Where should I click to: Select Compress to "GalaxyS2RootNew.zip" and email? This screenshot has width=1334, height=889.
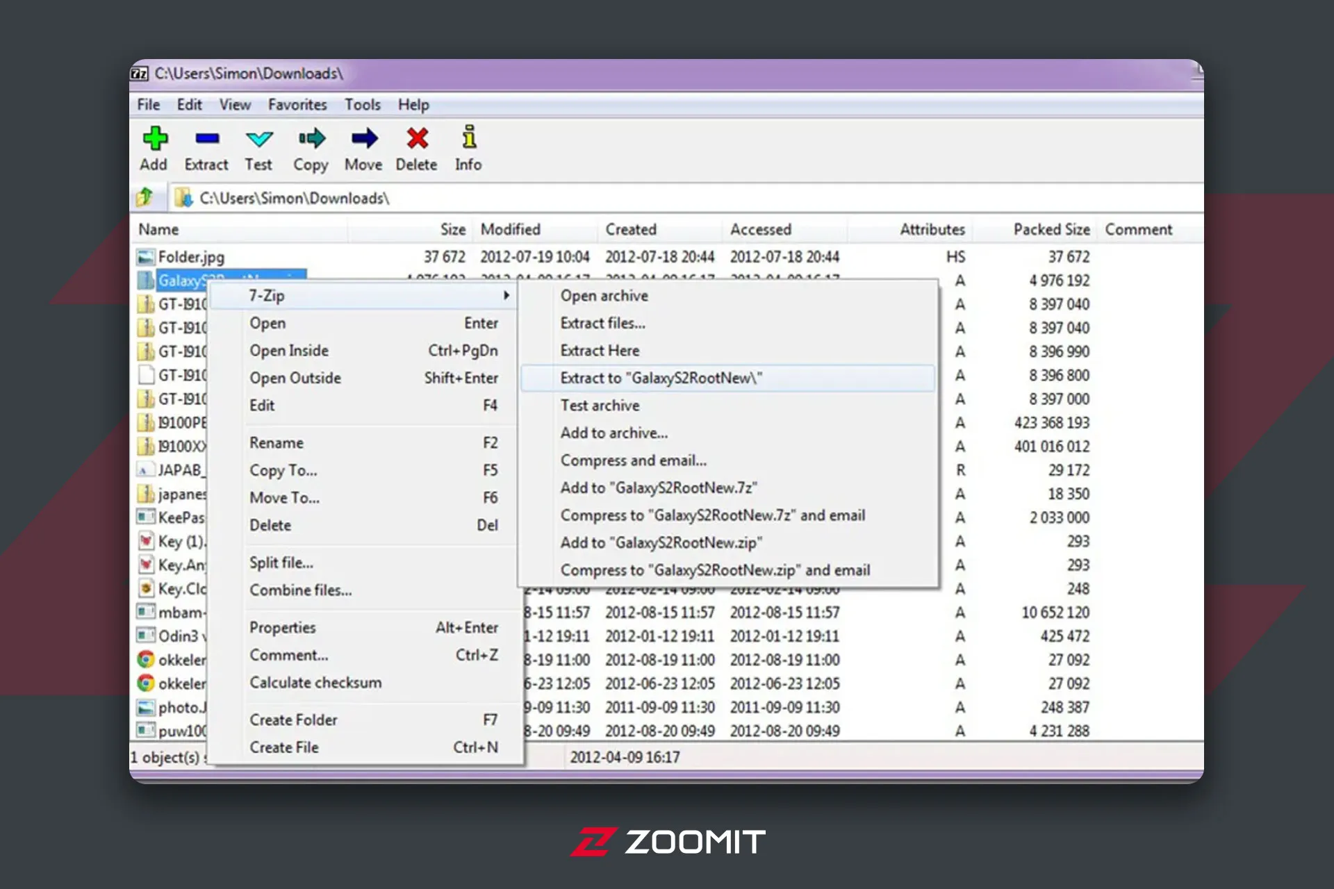(728, 570)
